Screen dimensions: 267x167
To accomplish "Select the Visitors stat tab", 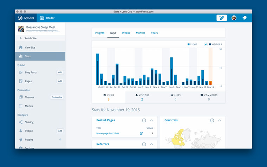I will (142, 97).
